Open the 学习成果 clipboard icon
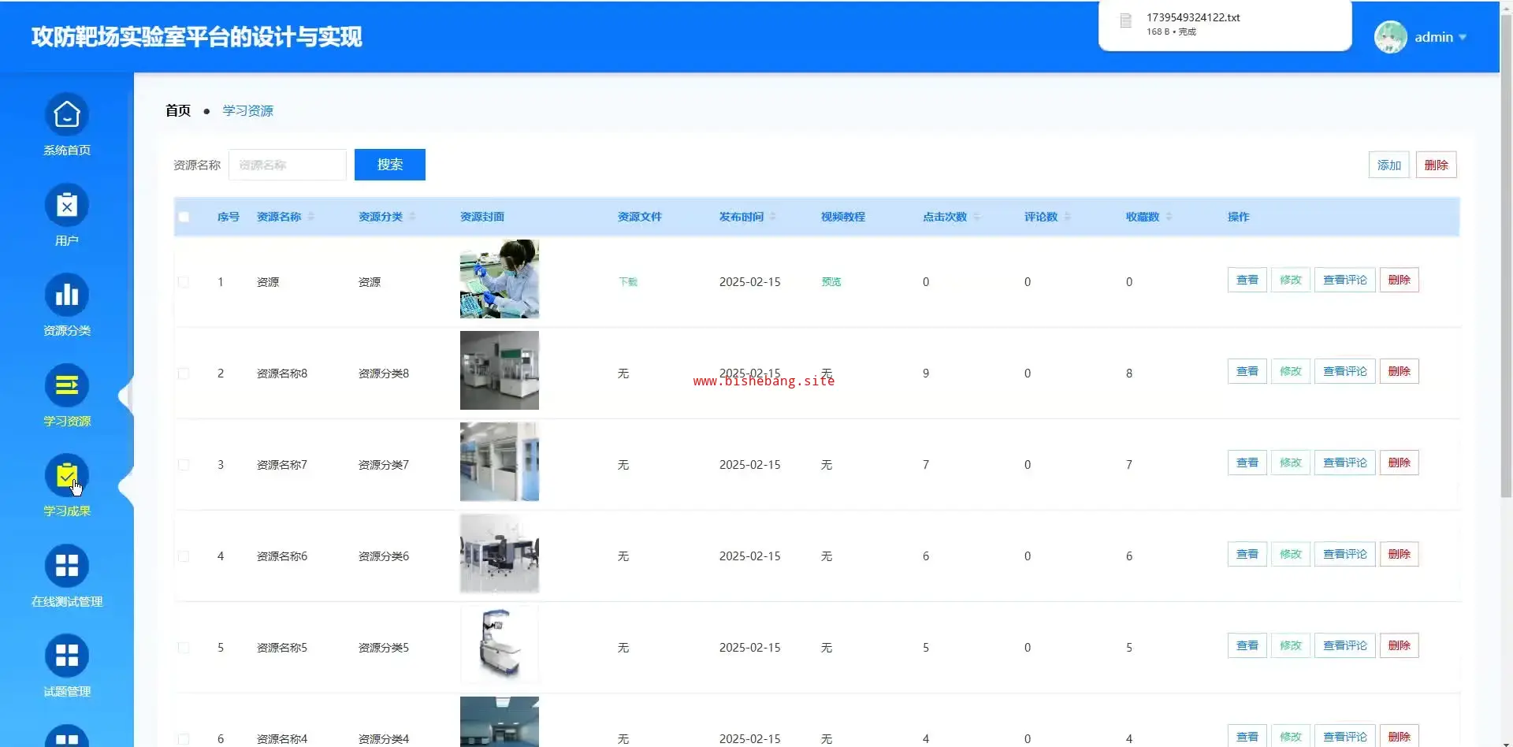1513x747 pixels. (x=67, y=476)
